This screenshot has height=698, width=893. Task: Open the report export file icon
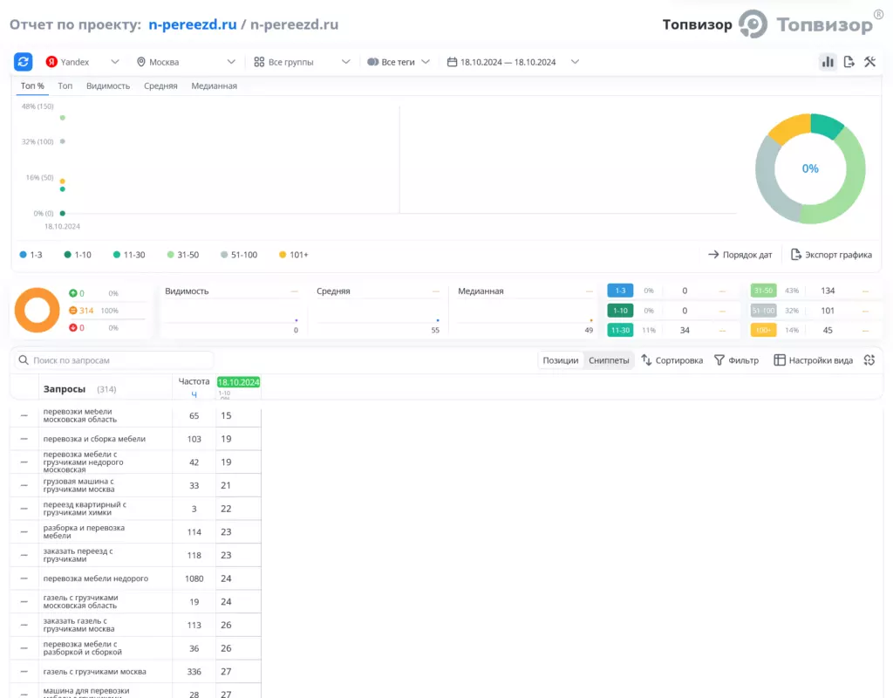click(849, 62)
